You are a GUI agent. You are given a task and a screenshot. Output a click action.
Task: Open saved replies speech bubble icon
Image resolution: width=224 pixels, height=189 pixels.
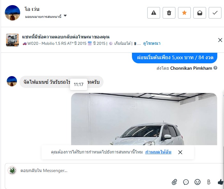pos(186,182)
